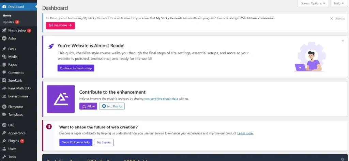
Task: Click the Plugins plug icon
Action: [4, 141]
